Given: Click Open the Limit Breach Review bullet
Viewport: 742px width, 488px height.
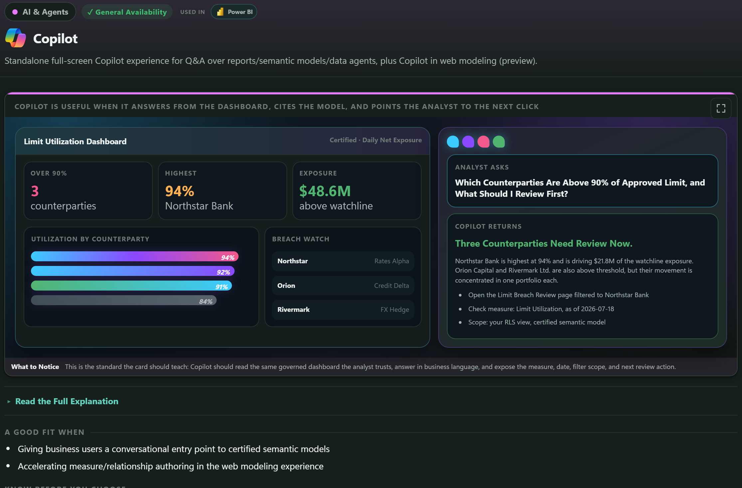Looking at the screenshot, I should click(x=558, y=295).
